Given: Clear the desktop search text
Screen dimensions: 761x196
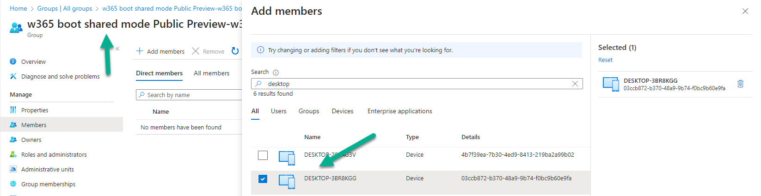Looking at the screenshot, I should point(575,84).
